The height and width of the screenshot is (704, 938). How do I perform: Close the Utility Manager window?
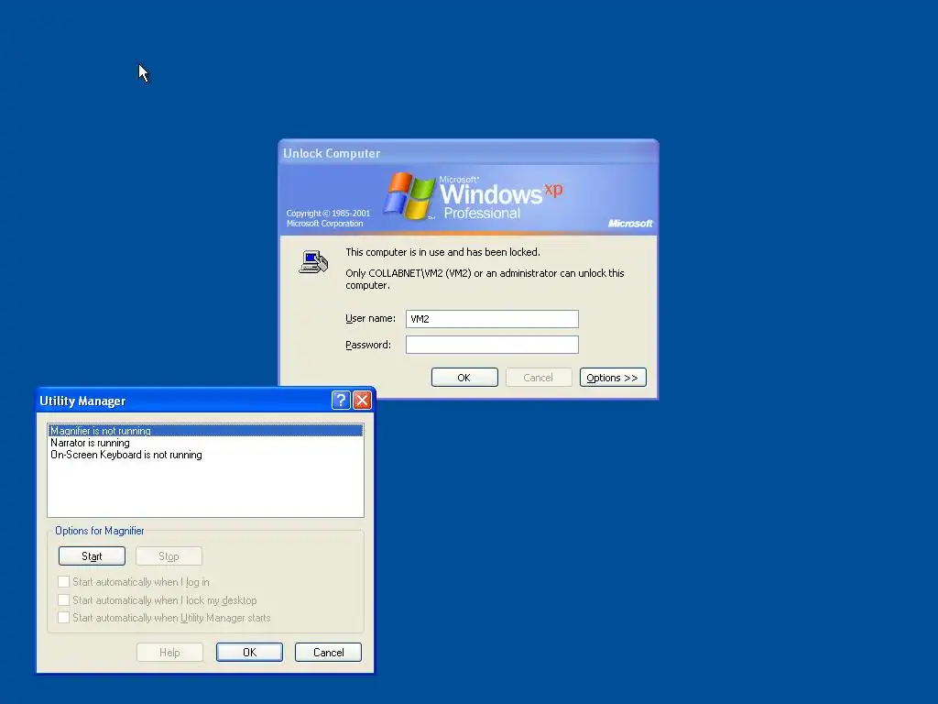click(362, 400)
